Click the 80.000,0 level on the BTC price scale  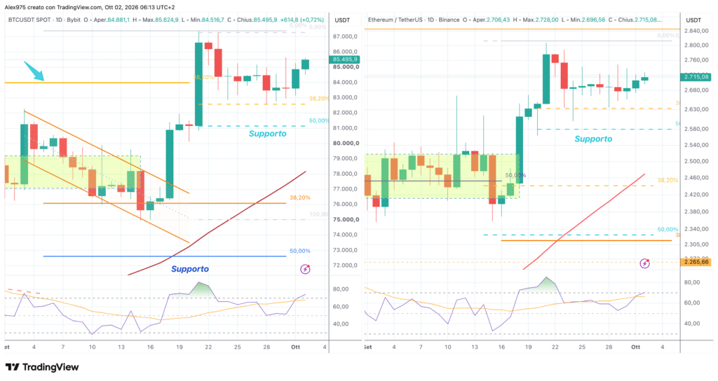[x=345, y=143]
